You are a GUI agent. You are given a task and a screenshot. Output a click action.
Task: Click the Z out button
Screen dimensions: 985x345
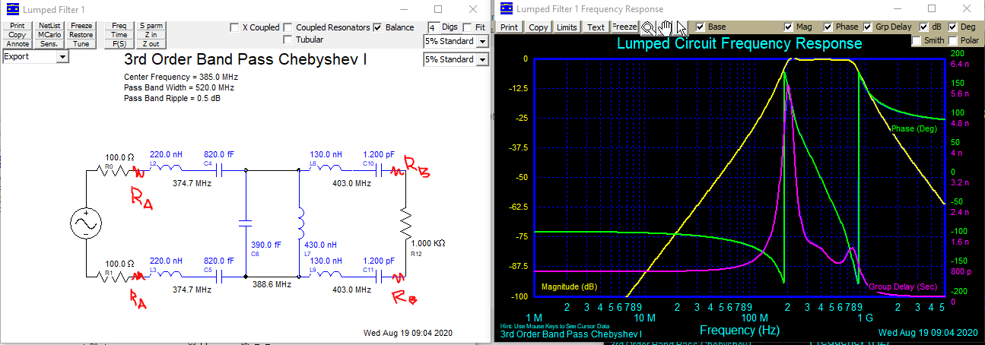(151, 44)
